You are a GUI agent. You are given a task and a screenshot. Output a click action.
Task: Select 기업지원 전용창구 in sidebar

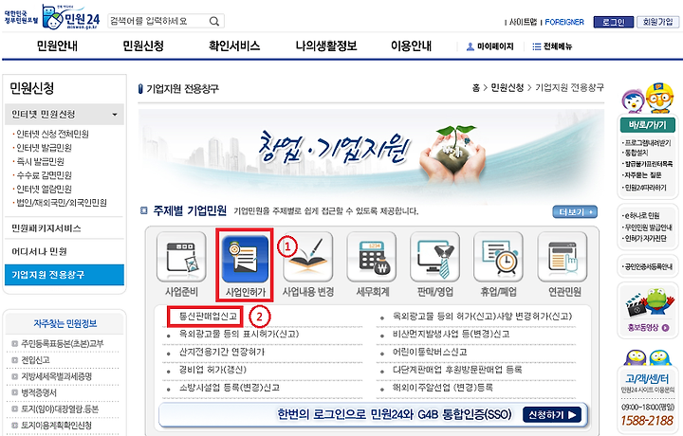pyautogui.click(x=65, y=275)
